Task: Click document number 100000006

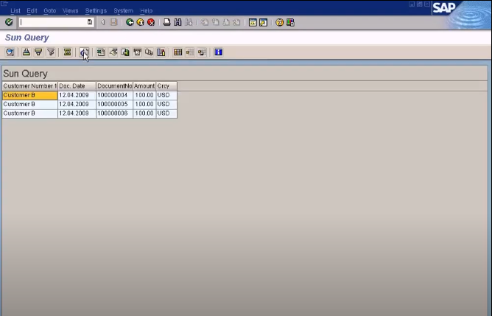Action: point(114,113)
